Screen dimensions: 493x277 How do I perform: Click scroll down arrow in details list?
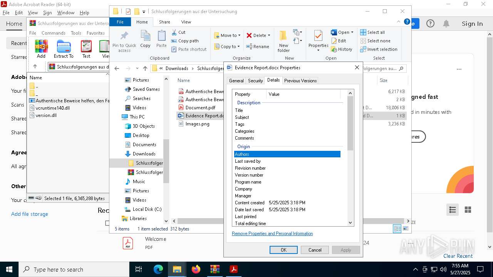click(350, 222)
